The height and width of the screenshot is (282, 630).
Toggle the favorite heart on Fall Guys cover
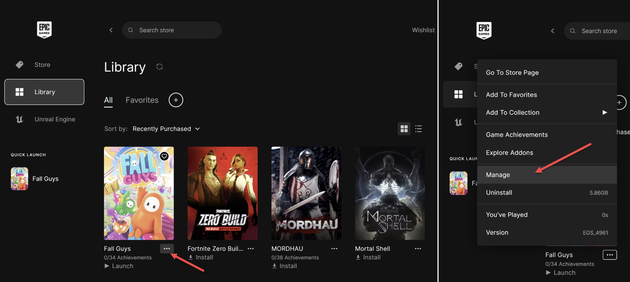[x=164, y=156]
